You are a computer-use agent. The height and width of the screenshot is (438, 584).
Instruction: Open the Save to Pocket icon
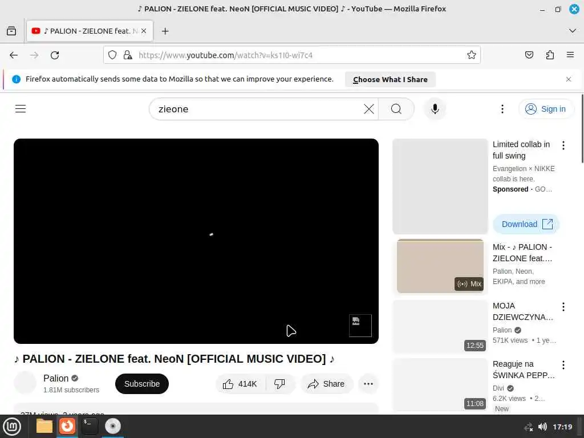[529, 55]
